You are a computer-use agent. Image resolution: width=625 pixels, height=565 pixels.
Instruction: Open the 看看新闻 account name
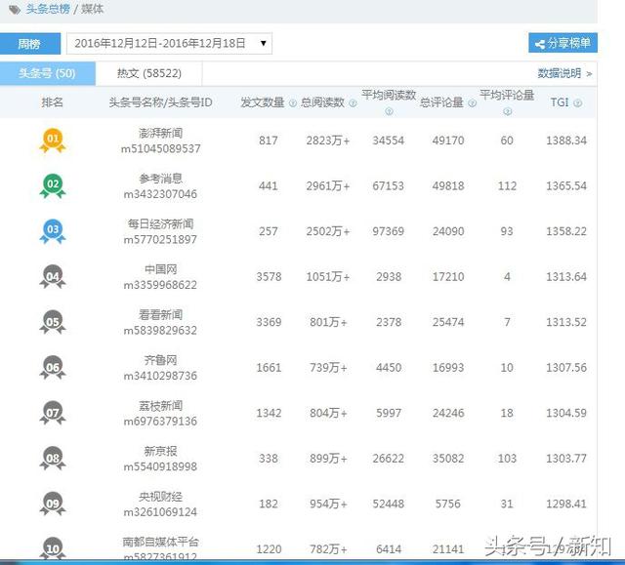pos(160,314)
